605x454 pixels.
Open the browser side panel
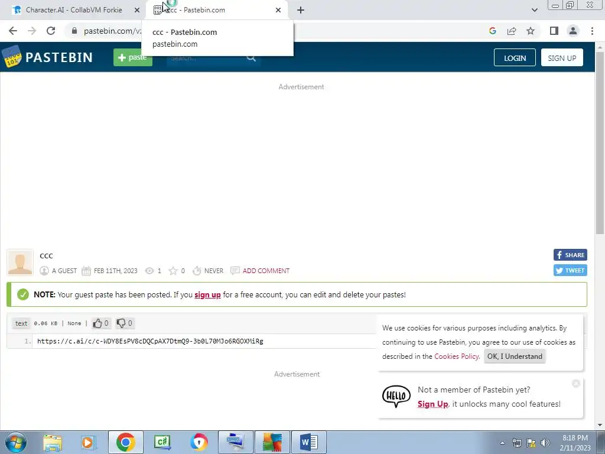pos(554,31)
